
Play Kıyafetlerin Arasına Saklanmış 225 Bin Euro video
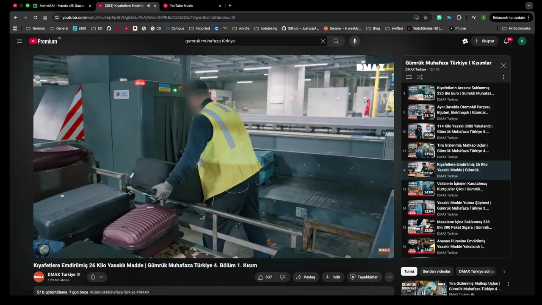pyautogui.click(x=456, y=93)
